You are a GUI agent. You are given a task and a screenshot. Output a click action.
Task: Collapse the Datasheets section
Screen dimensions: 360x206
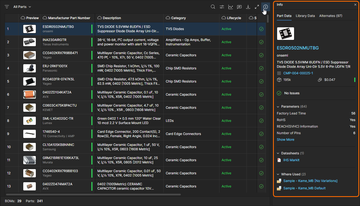(278, 153)
